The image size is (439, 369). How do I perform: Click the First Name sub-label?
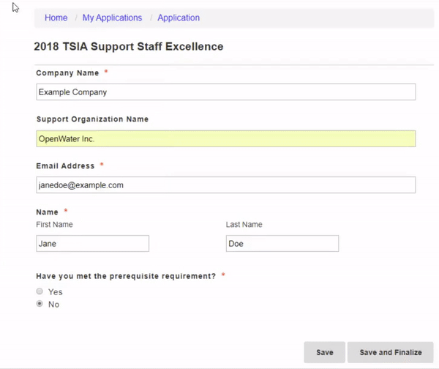(x=54, y=225)
